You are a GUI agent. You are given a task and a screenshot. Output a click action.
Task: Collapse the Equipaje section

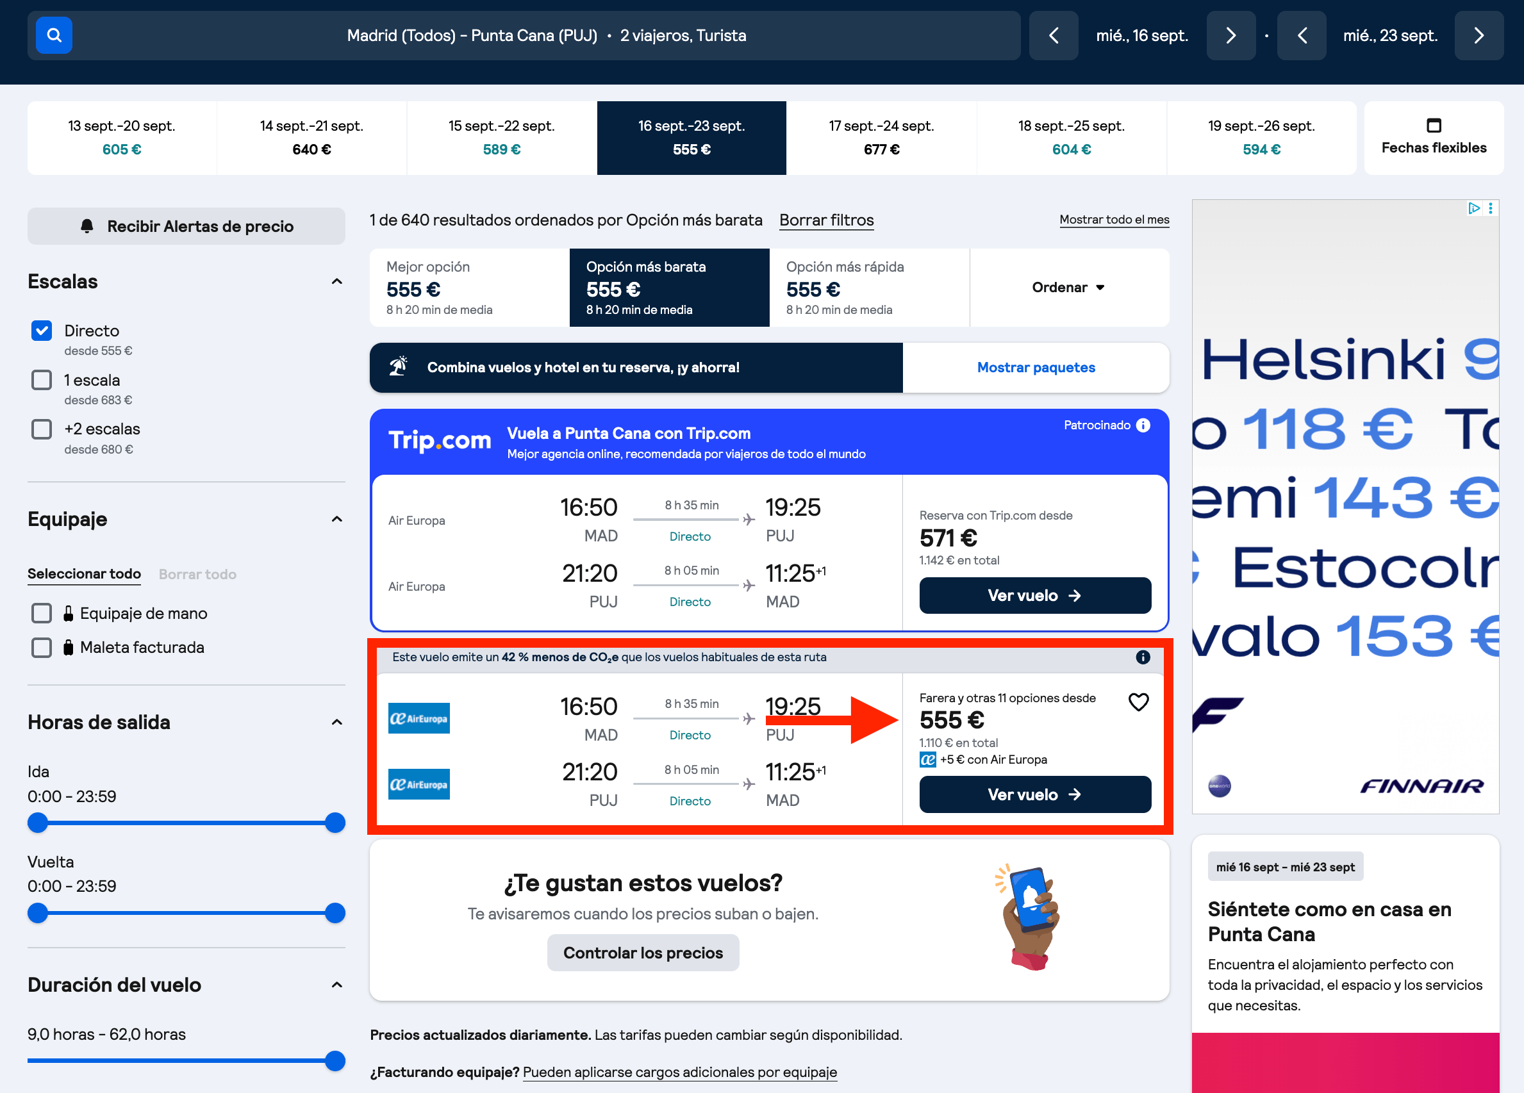(336, 520)
